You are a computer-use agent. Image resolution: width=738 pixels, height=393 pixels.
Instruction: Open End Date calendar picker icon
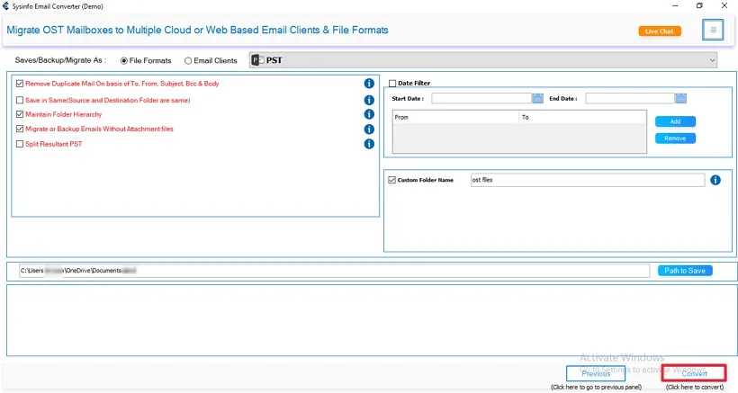click(680, 98)
